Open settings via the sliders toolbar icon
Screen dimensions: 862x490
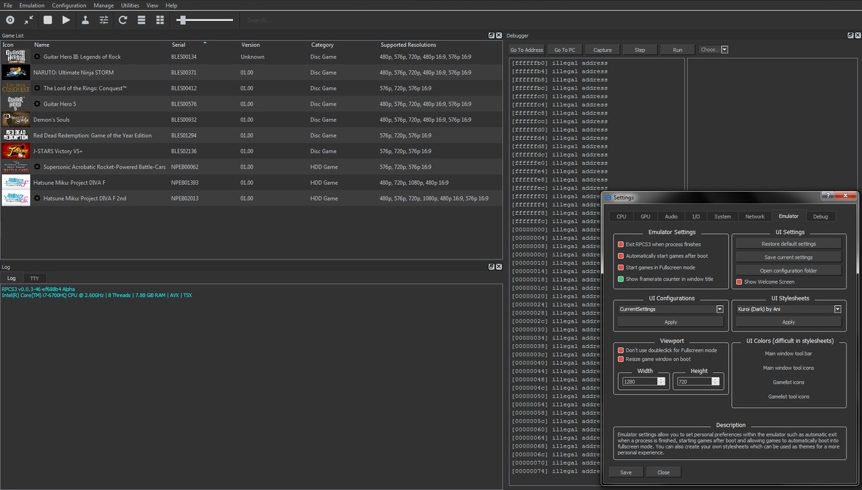coord(104,20)
